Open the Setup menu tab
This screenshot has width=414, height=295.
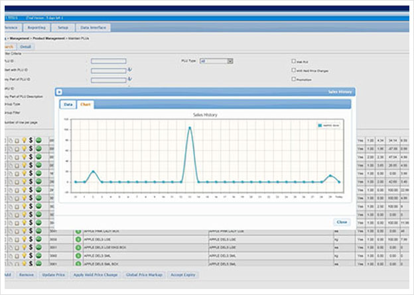[63, 27]
